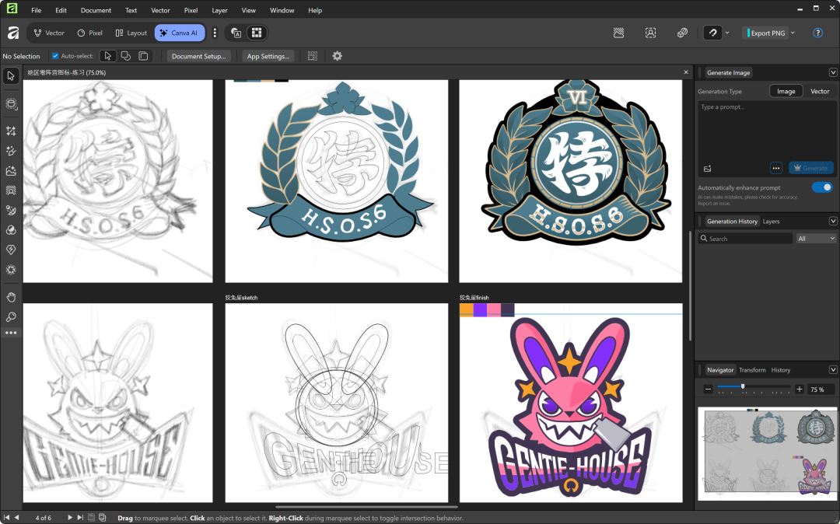Open snapping options dropdown arrow
Screen dimensions: 840x524
[727, 33]
